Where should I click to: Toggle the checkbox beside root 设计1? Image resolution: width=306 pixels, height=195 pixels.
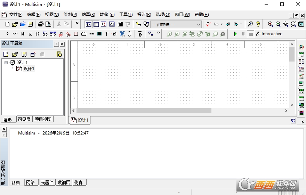click(x=13, y=63)
